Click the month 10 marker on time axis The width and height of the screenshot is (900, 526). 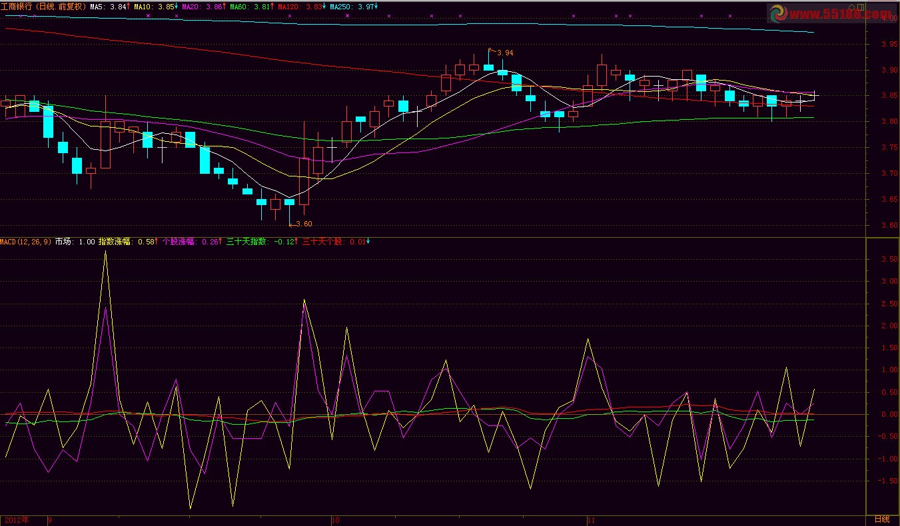tap(336, 520)
